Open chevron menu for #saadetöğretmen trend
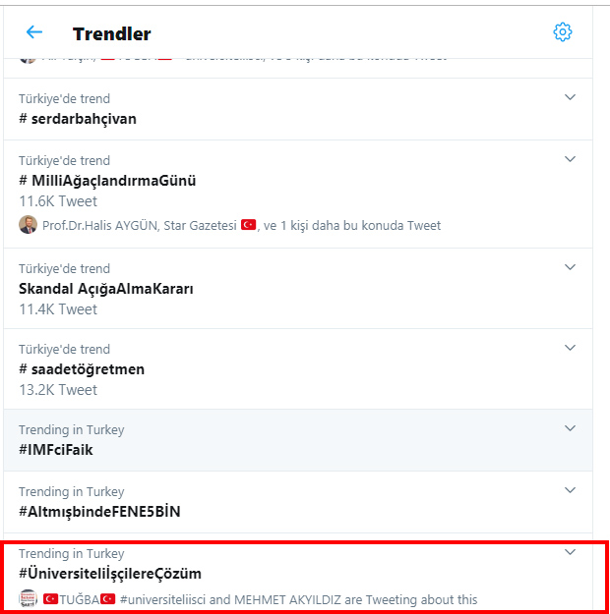Screen dimensions: 610x614 pos(570,348)
